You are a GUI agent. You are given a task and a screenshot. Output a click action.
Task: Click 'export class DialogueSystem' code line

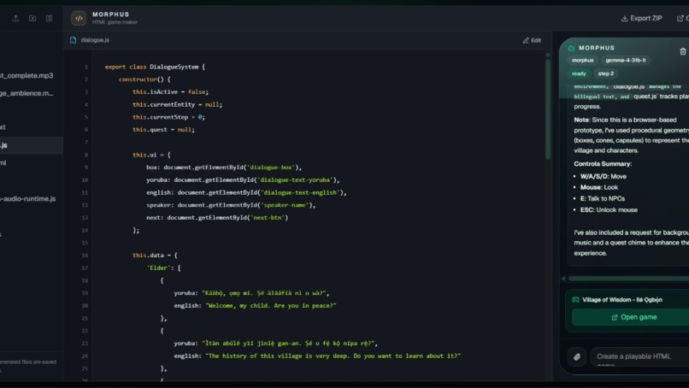[x=155, y=67]
